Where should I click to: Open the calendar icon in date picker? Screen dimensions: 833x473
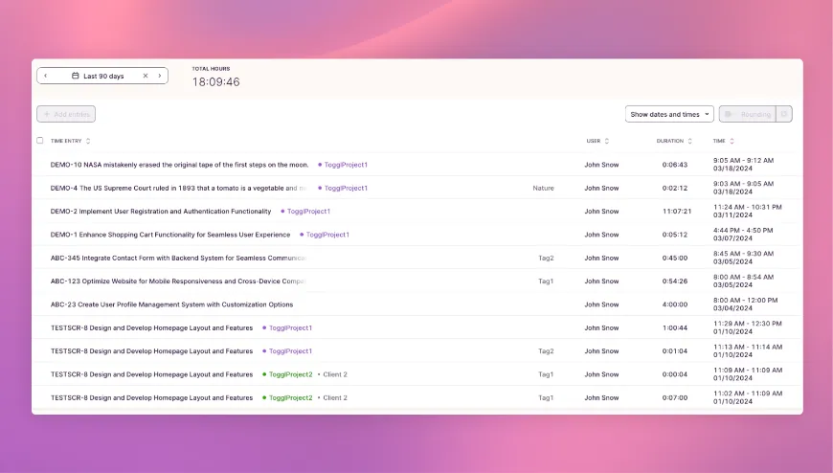[x=76, y=76]
